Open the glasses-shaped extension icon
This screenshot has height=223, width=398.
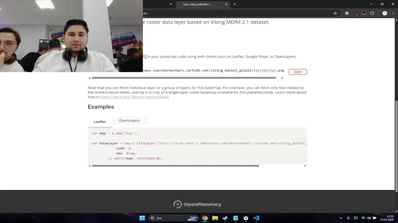pos(363,13)
